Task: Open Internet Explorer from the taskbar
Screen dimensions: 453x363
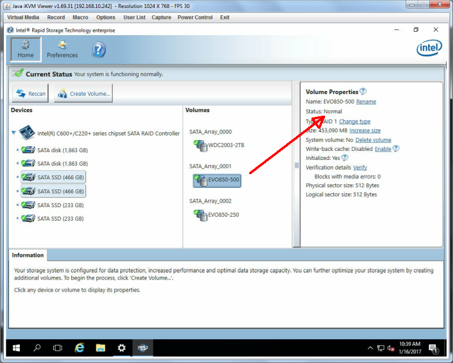Action: 79,348
